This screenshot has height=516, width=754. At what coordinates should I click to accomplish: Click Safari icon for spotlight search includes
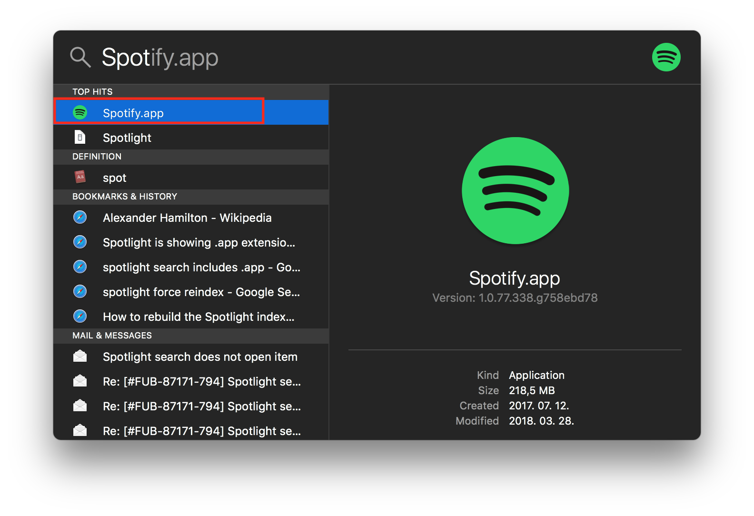click(80, 267)
